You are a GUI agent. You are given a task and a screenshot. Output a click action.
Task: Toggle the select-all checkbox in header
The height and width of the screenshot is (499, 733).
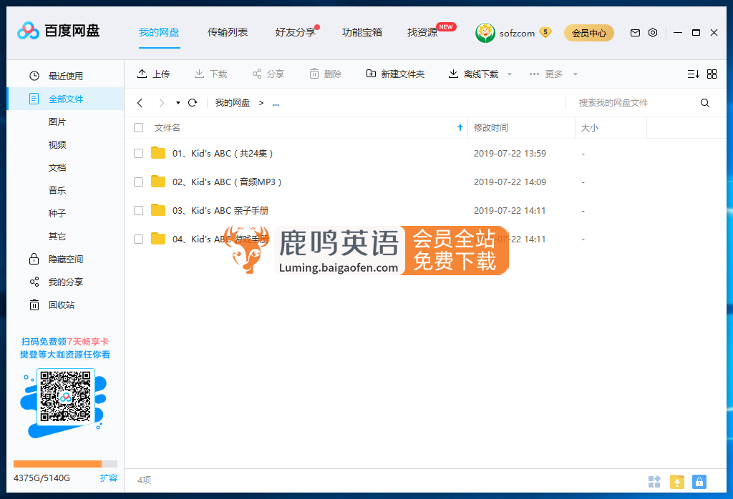tap(138, 127)
